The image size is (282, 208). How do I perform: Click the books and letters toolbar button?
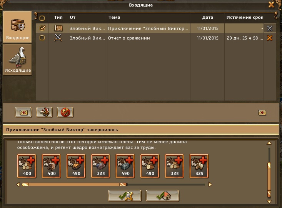click(44, 112)
